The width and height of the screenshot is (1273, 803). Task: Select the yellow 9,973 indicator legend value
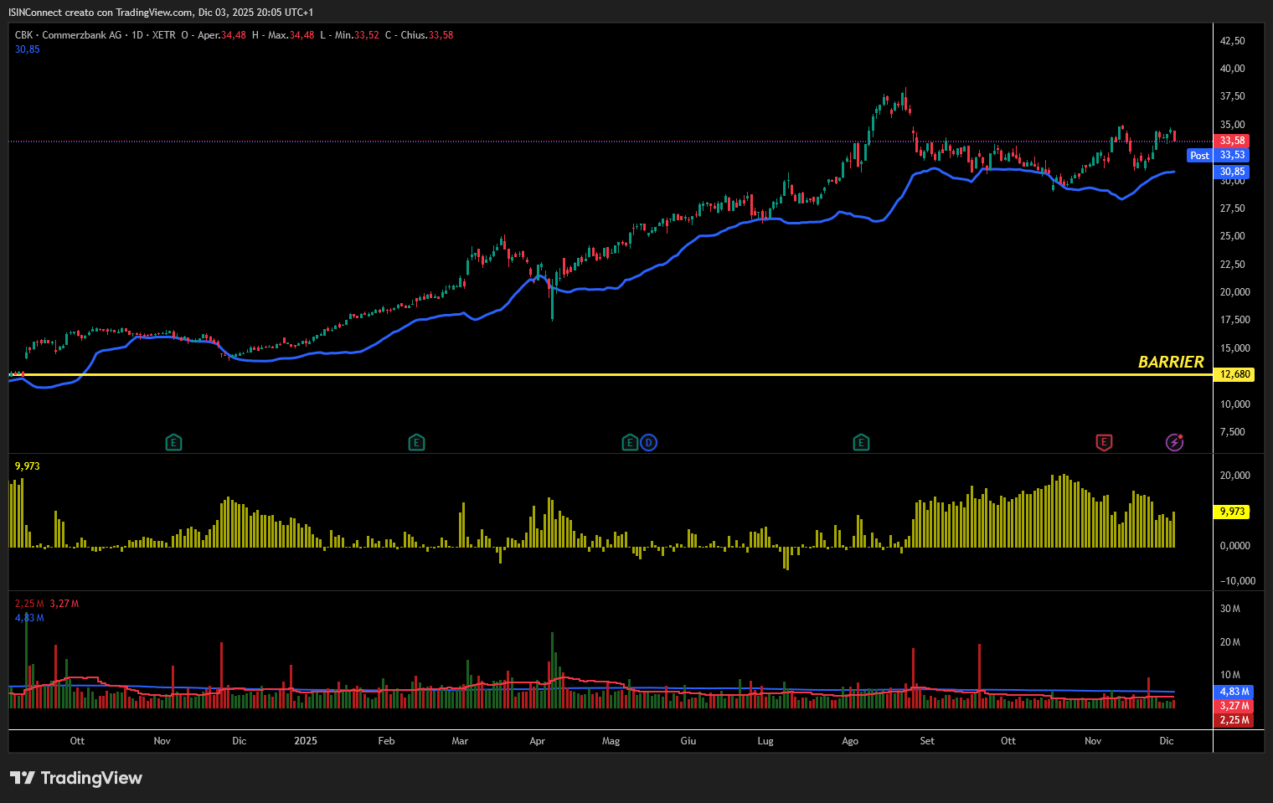click(28, 466)
